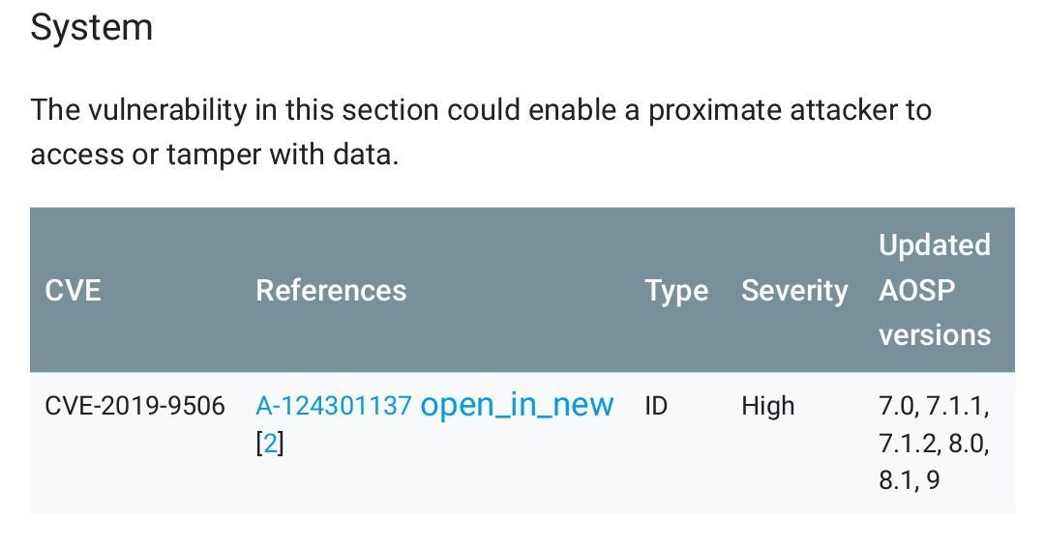Screen dimensions: 1045x545
Task: Select the CVE-2019-9506 cell text
Action: pos(134,406)
